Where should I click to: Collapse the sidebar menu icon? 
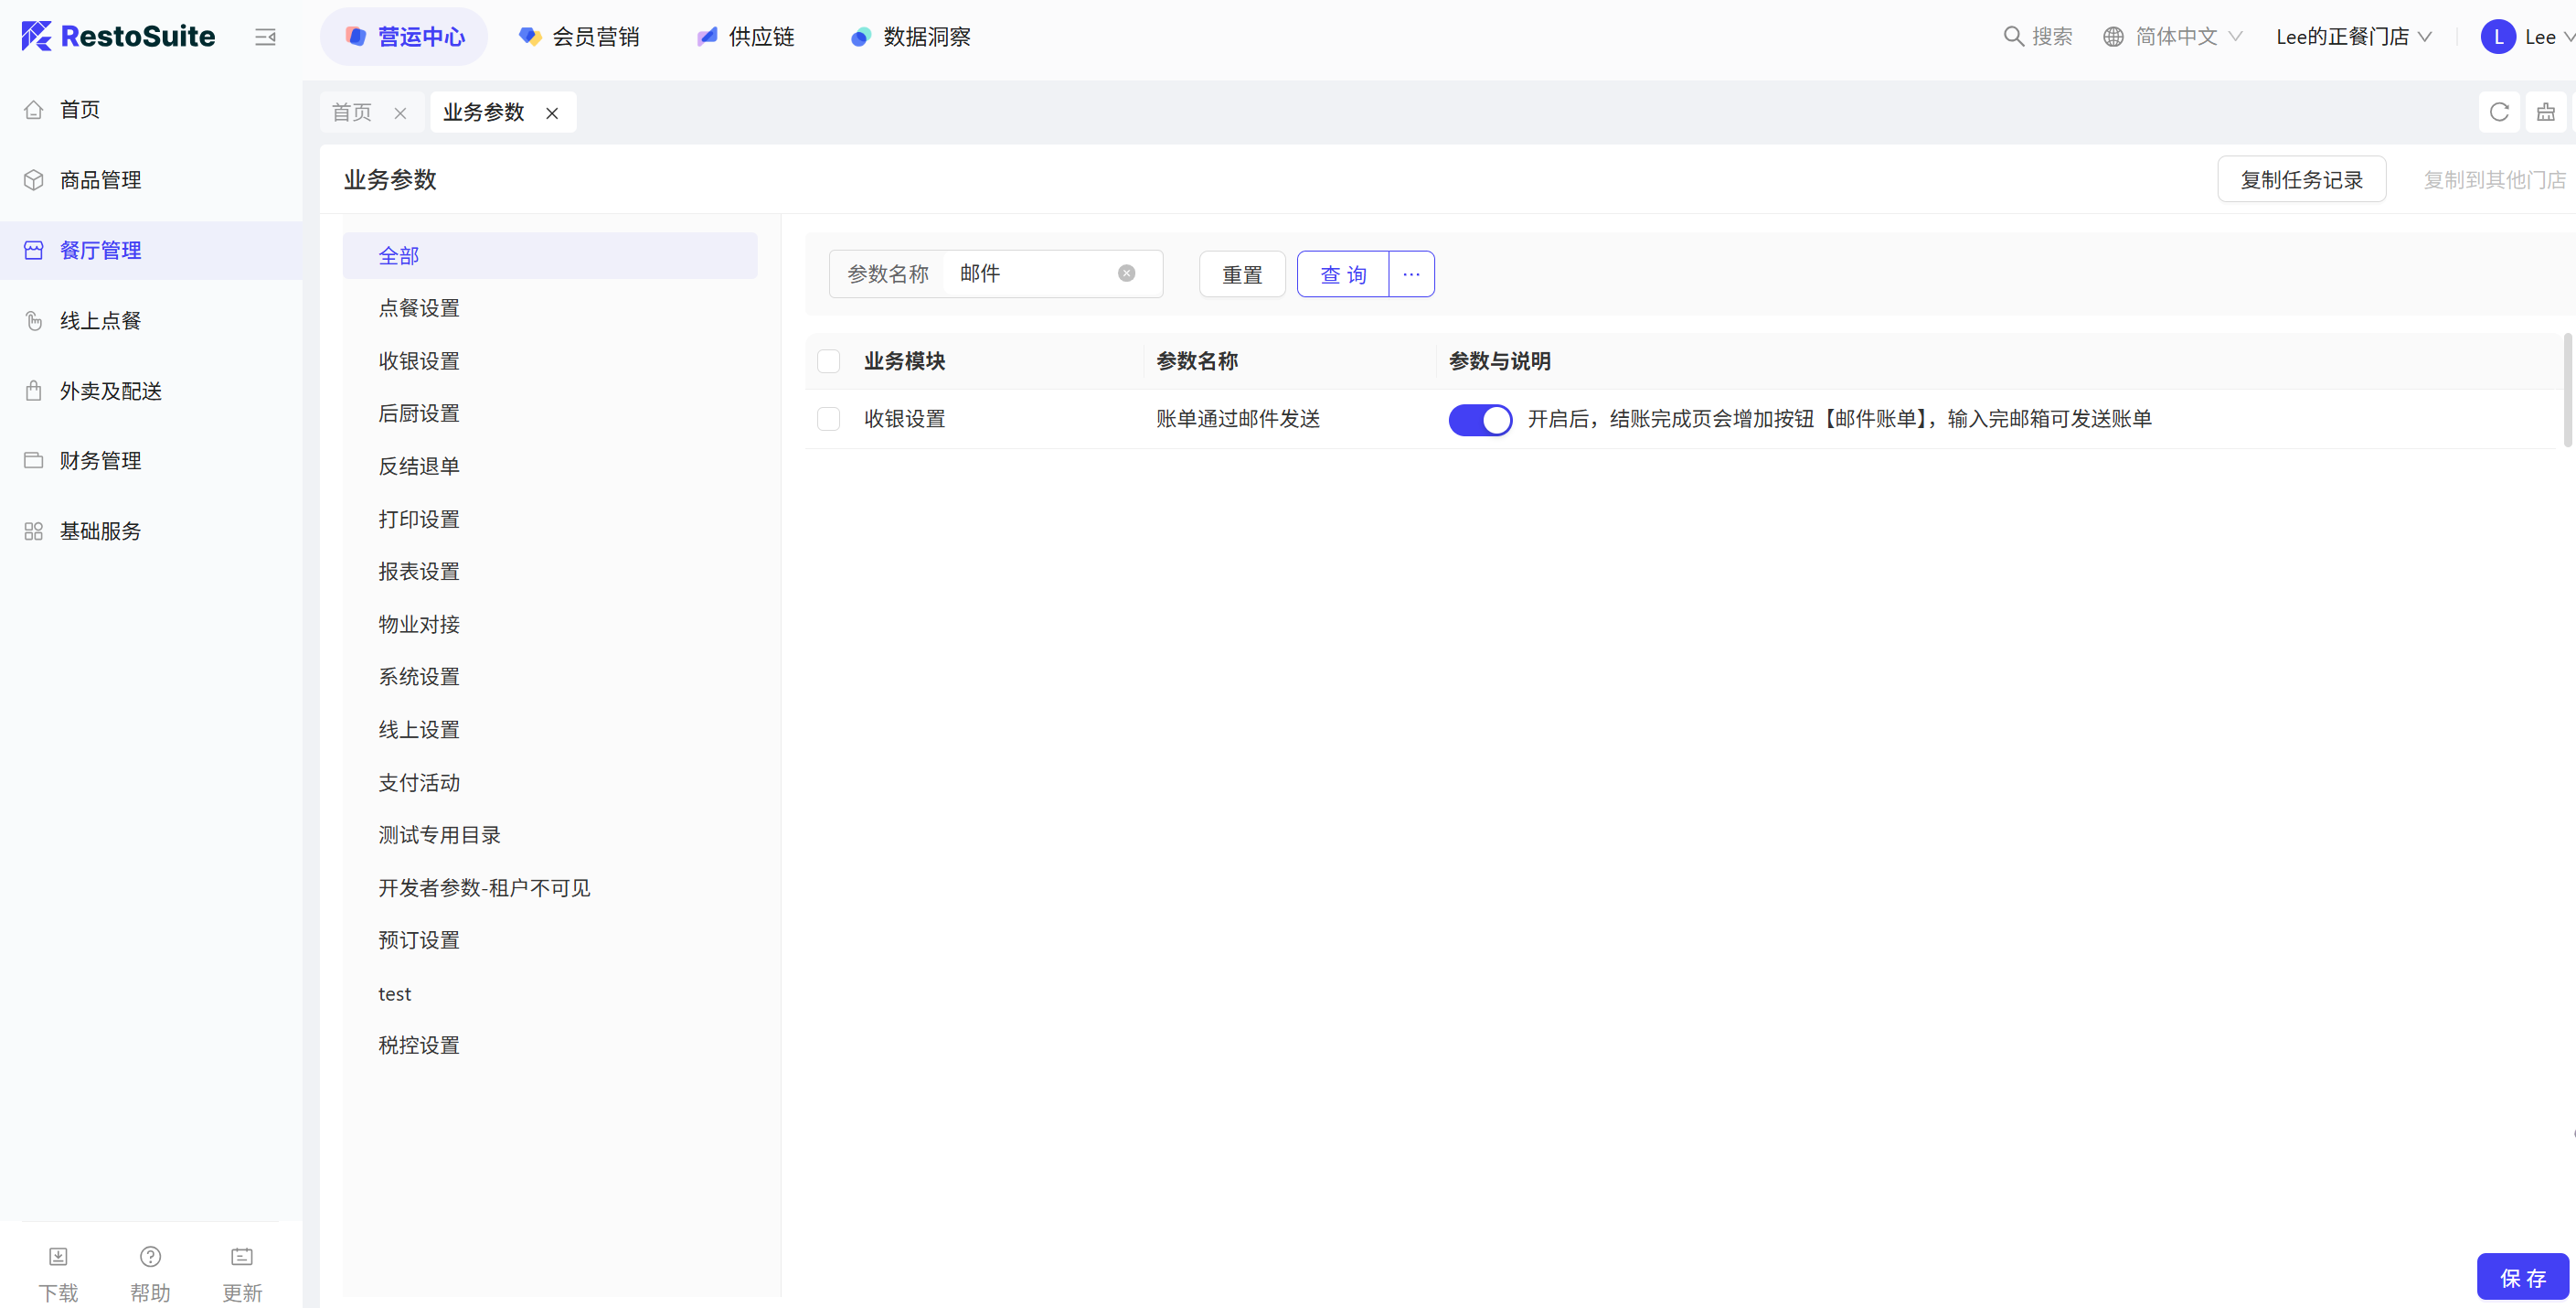point(265,37)
